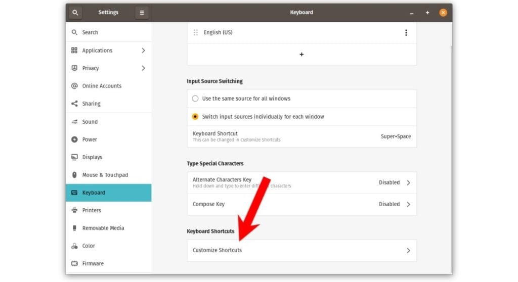Click the Power icon in sidebar
Screen dimensions: 518x282
[74, 139]
